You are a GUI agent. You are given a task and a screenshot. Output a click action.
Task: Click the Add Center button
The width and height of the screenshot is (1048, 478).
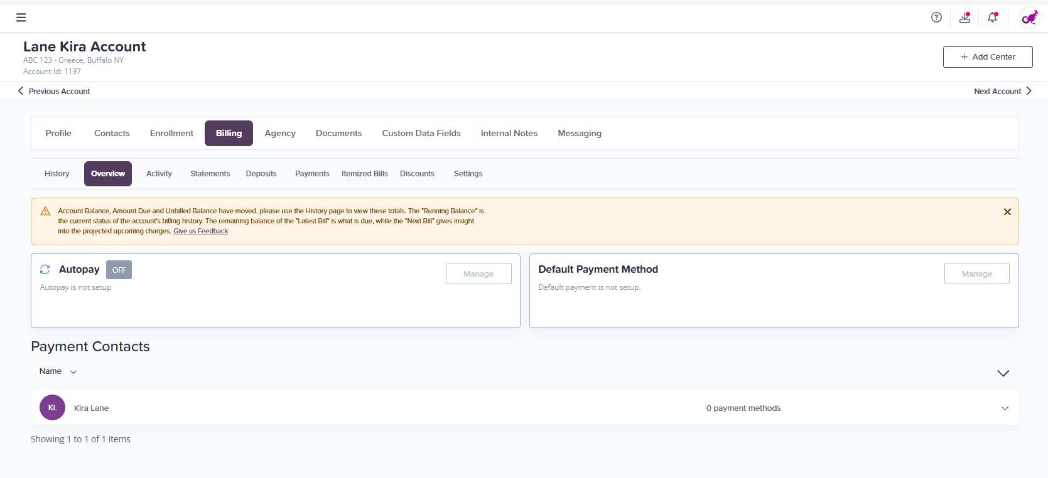(x=988, y=57)
